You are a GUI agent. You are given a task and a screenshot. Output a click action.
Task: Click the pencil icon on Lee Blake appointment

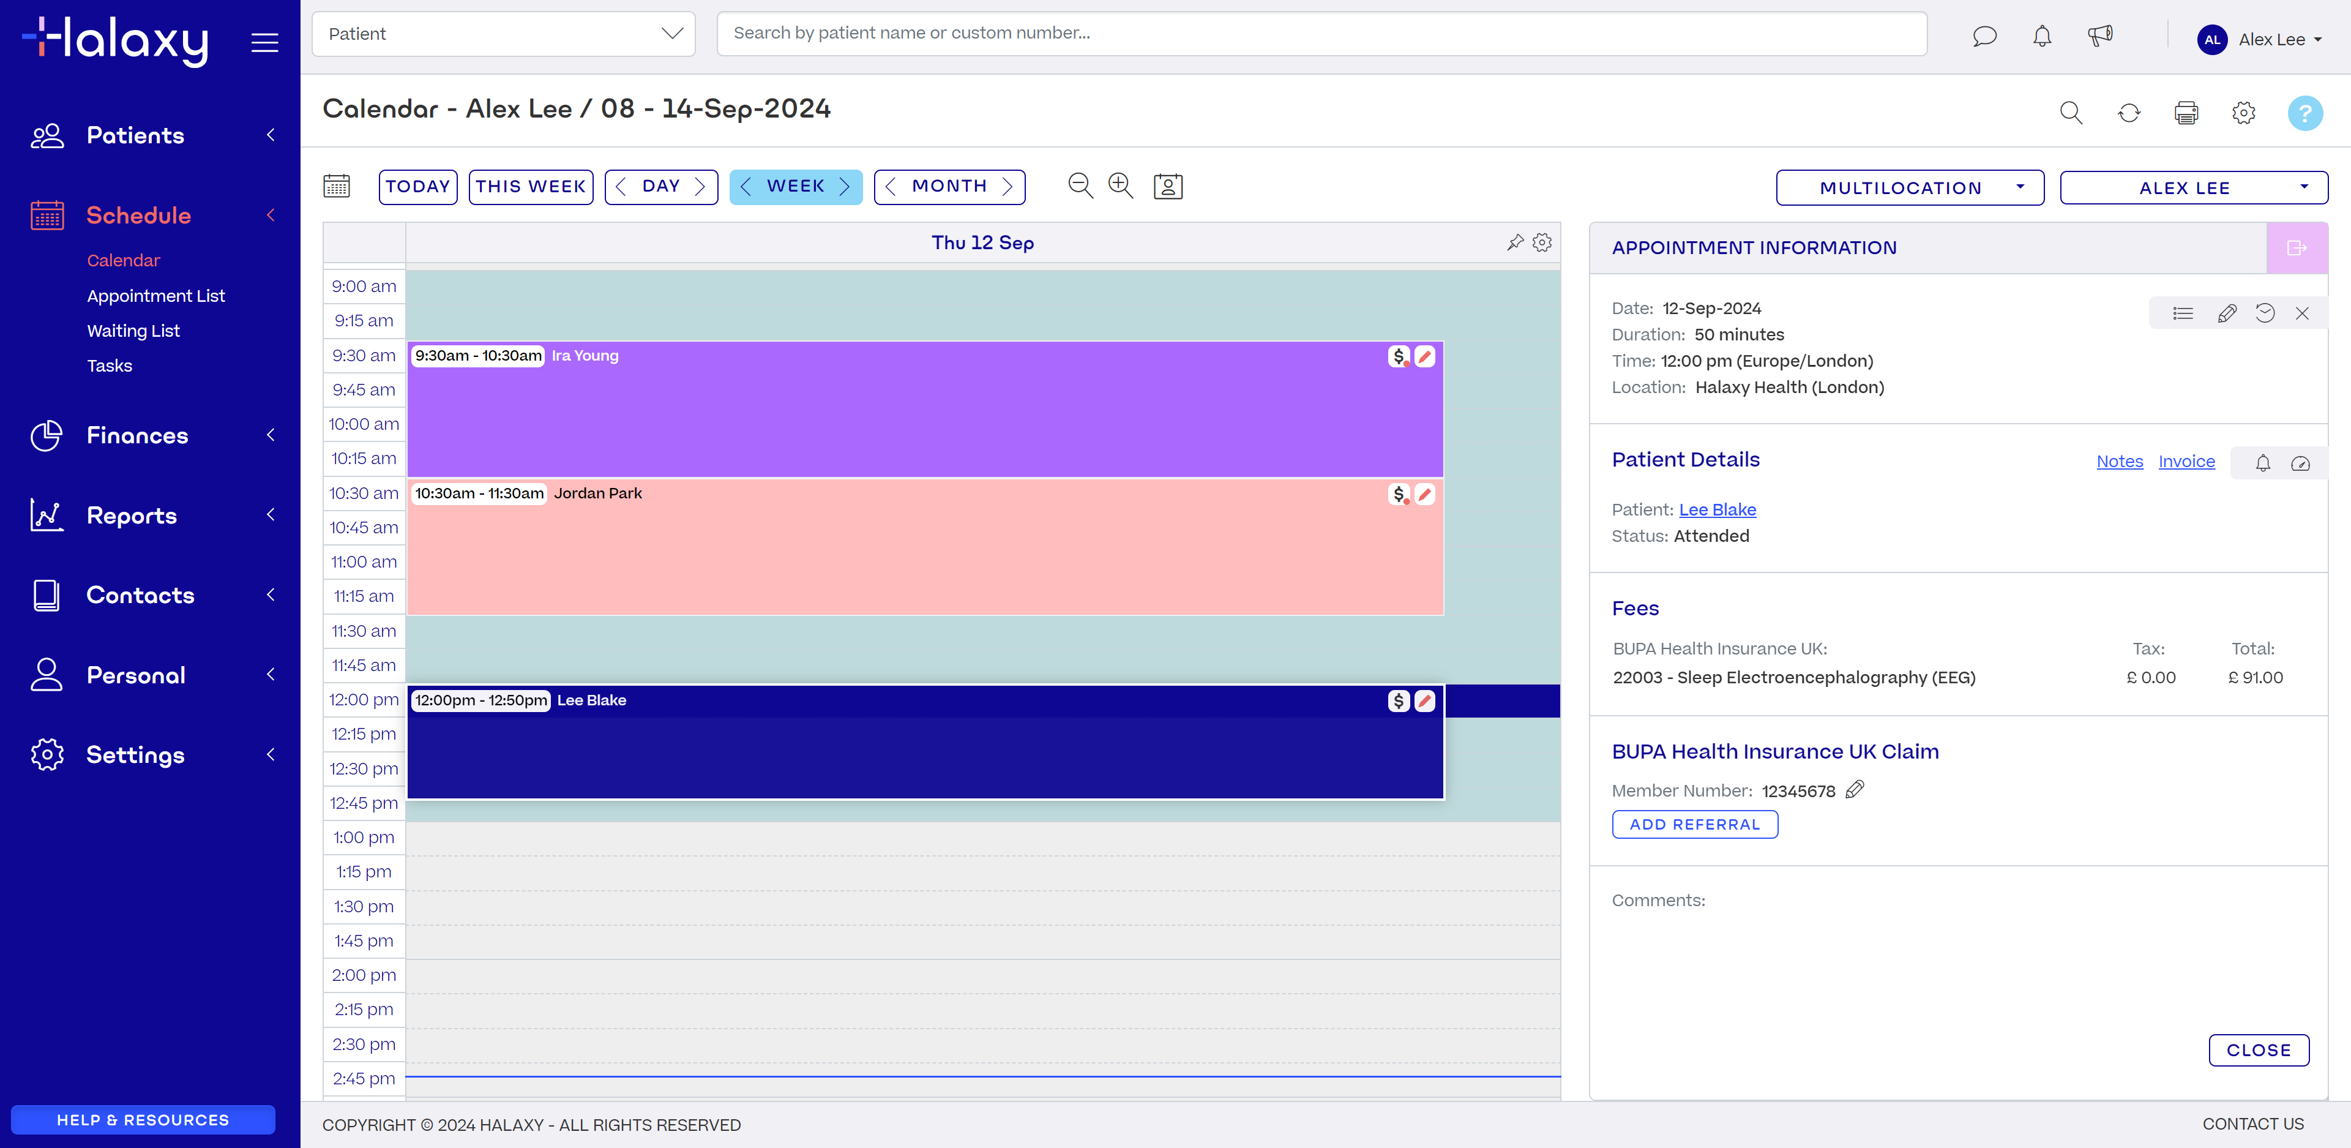1425,700
